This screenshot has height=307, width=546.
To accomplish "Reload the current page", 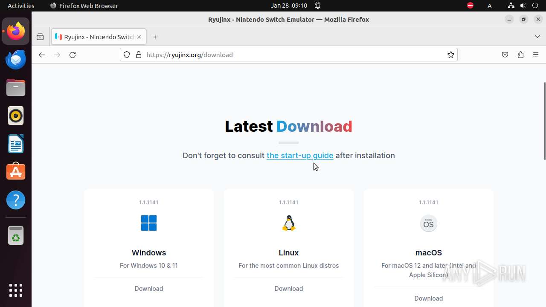I will pyautogui.click(x=73, y=55).
